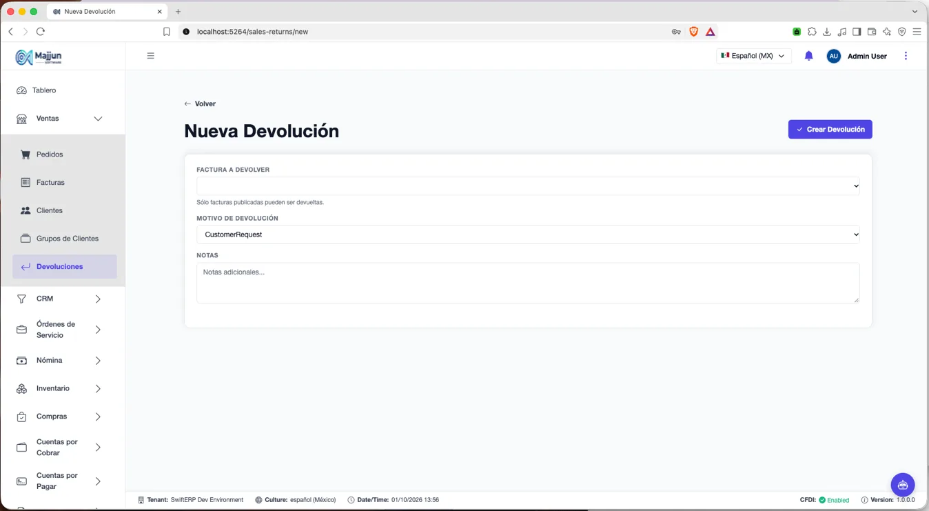Viewport: 929px width, 511px height.
Task: Click the password key icon in address bar
Action: (676, 32)
